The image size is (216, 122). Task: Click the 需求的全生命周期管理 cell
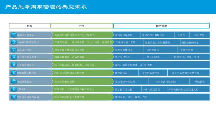click(162, 42)
